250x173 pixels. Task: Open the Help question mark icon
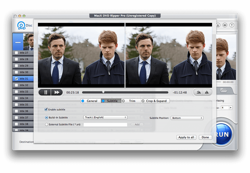point(231,25)
